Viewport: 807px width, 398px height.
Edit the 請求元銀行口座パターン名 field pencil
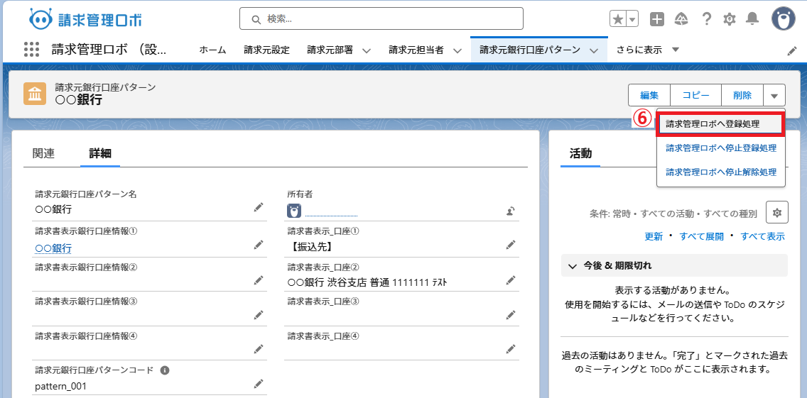259,207
